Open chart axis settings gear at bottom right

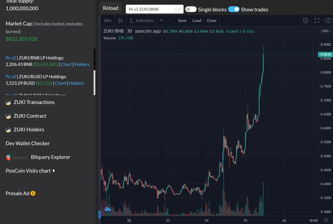pyautogui.click(x=326, y=220)
